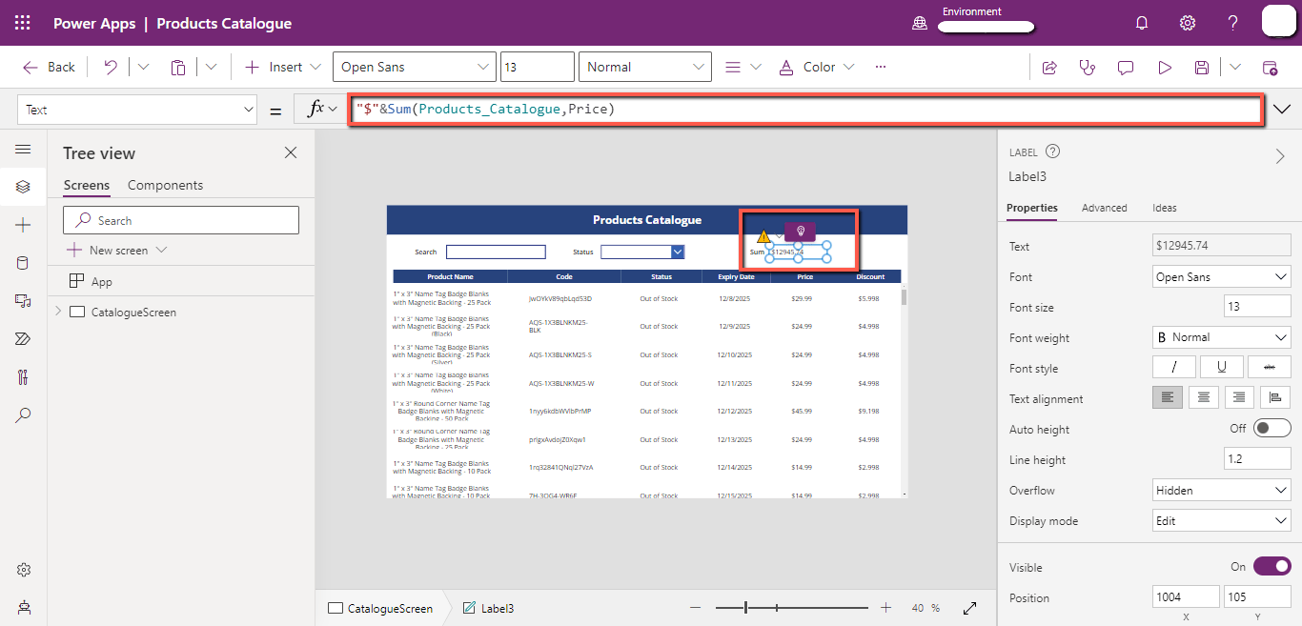Toggle the Visible switch off
This screenshot has width=1302, height=626.
click(x=1272, y=566)
